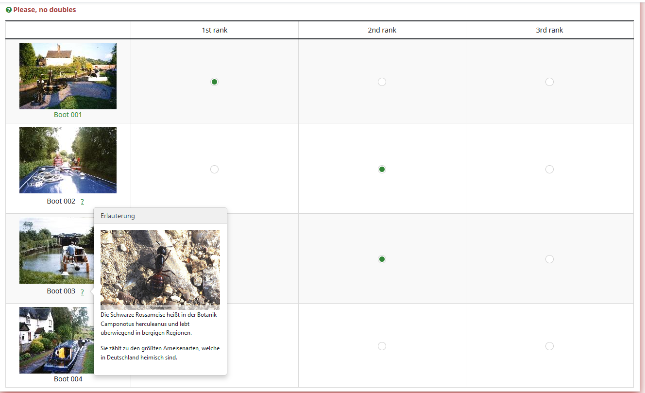Choose 2nd rank for Boot 001

coord(382,82)
